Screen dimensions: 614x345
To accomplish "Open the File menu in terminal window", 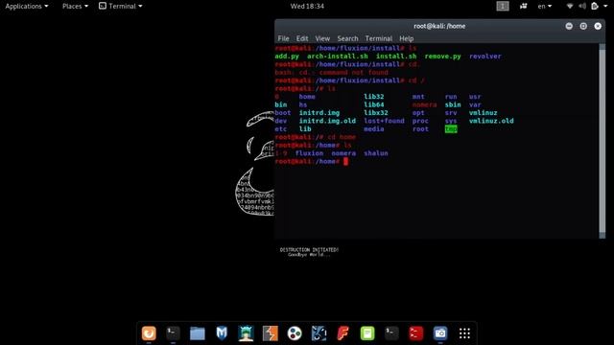I will tap(283, 38).
